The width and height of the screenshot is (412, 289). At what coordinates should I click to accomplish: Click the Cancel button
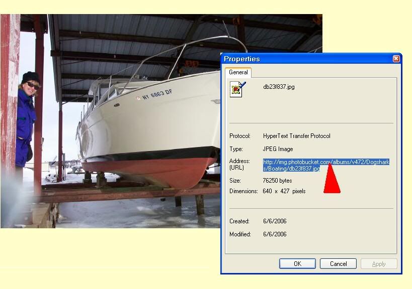pyautogui.click(x=338, y=263)
